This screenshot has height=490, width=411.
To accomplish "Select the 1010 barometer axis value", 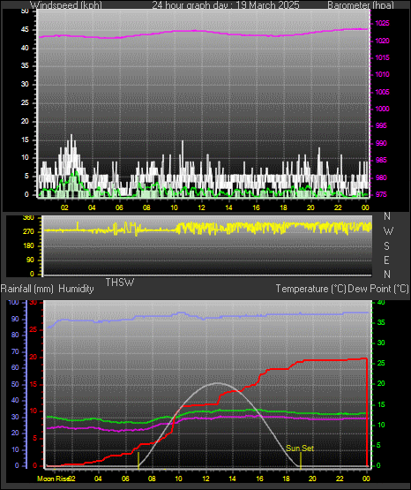I will (382, 75).
